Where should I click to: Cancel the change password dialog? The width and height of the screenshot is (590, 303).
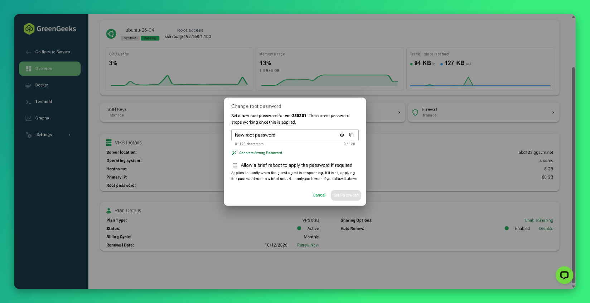[319, 195]
